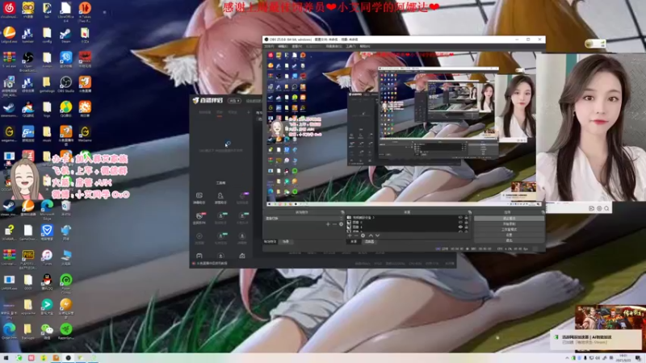Viewport: 646px width, 363px height.
Task: Open appcache folder on desktop
Action: (28, 307)
